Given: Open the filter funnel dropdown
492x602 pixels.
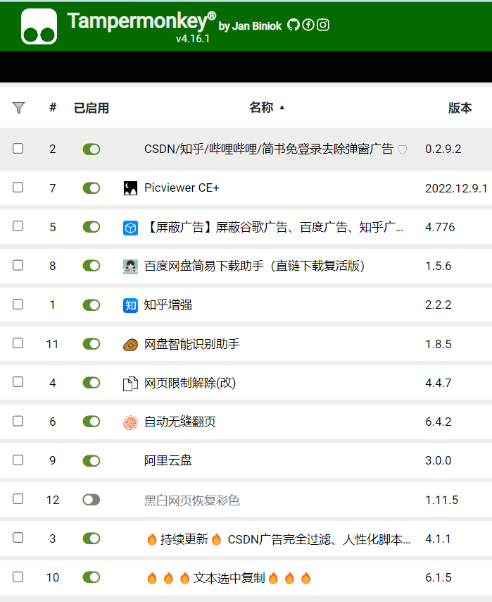Looking at the screenshot, I should pos(19,108).
